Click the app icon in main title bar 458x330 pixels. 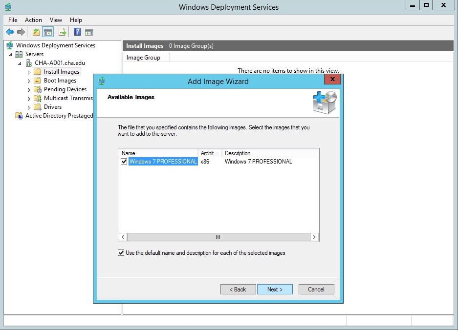click(8, 7)
